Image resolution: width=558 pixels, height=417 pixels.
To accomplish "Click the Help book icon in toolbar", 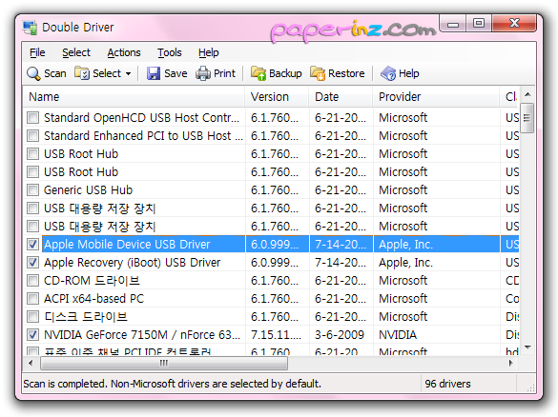I will (x=388, y=73).
